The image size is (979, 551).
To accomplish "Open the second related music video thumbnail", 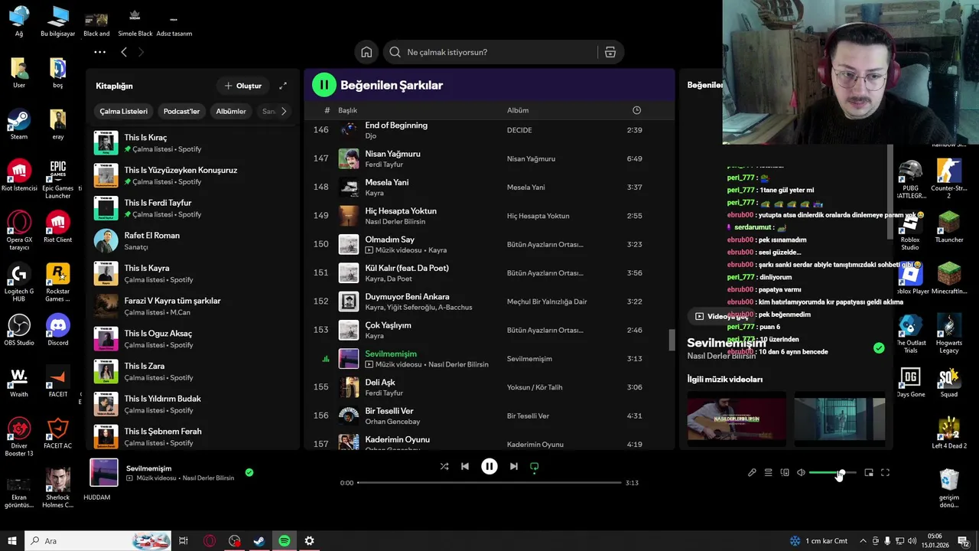I will click(840, 418).
